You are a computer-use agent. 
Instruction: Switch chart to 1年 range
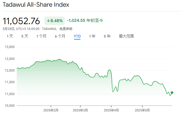[x=92, y=36]
